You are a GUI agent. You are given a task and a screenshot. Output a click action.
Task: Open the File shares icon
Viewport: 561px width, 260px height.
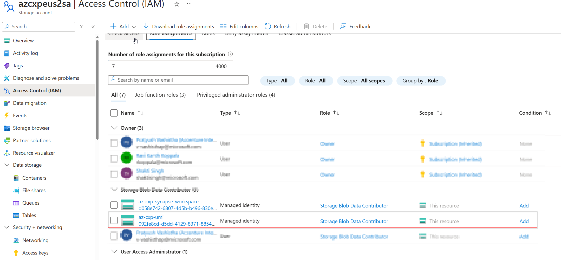coord(16,191)
